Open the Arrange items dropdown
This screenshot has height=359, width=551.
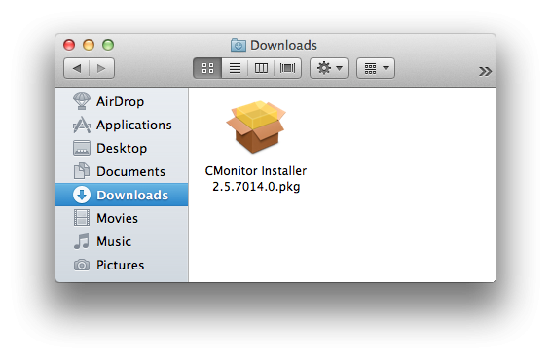tap(376, 68)
